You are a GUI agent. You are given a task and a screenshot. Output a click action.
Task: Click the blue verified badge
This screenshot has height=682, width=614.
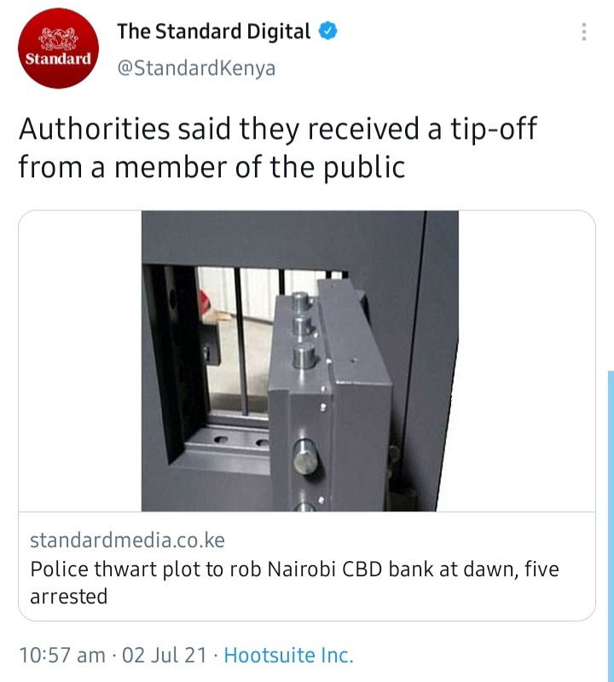pyautogui.click(x=328, y=32)
